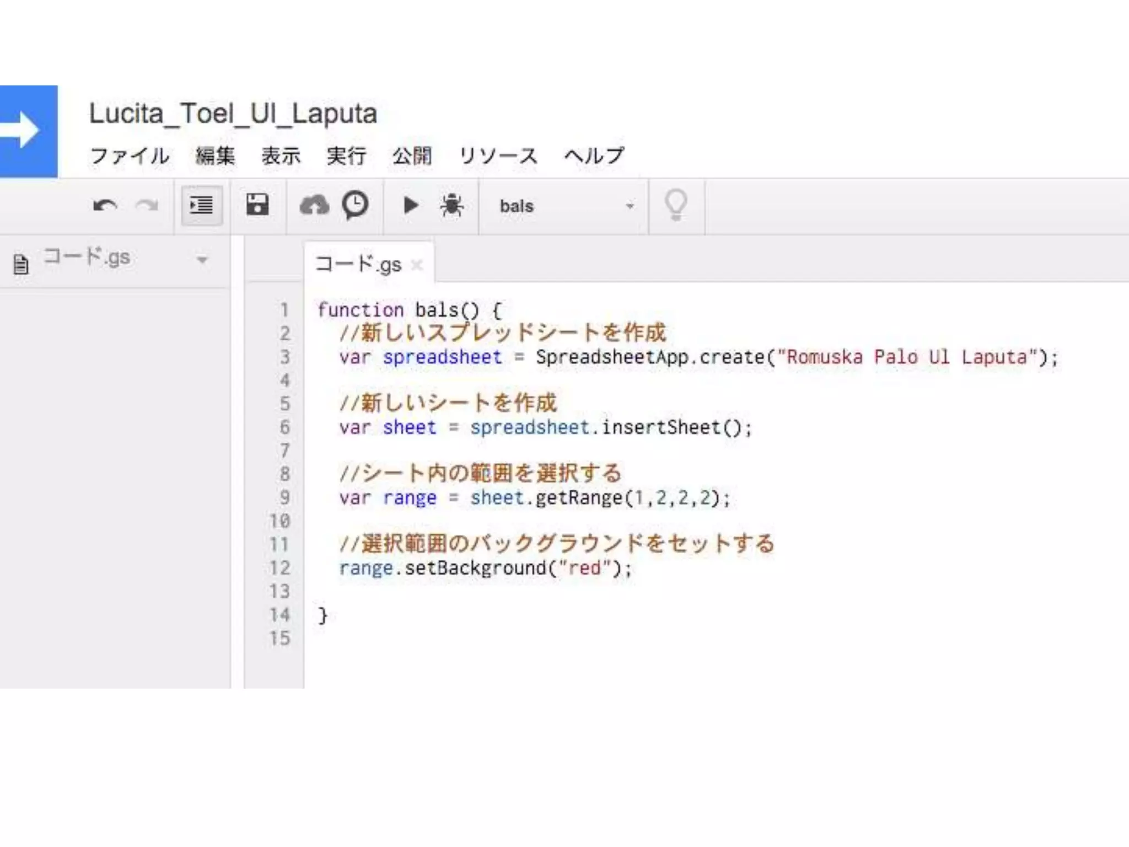Click line number 15 in the gutter
The width and height of the screenshot is (1129, 847).
[279, 638]
